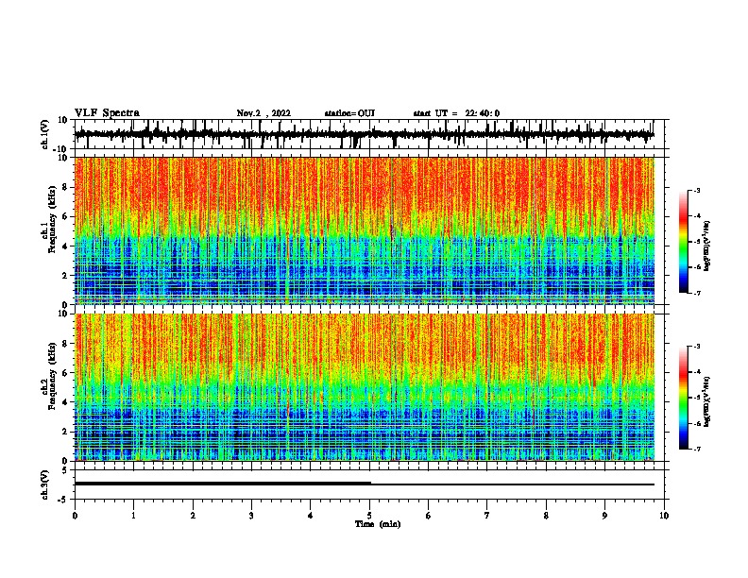Click the "8" kHz tick on ch.1 spectrogram
748x578 pixels.
[66, 187]
